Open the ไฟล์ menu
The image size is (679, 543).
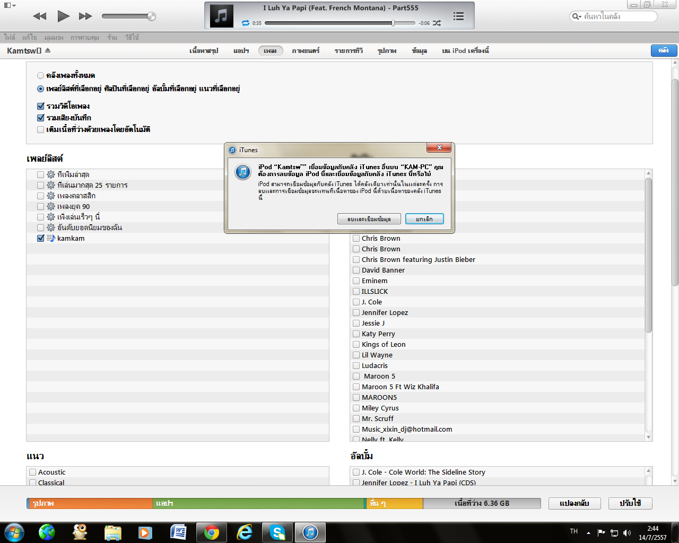10,37
